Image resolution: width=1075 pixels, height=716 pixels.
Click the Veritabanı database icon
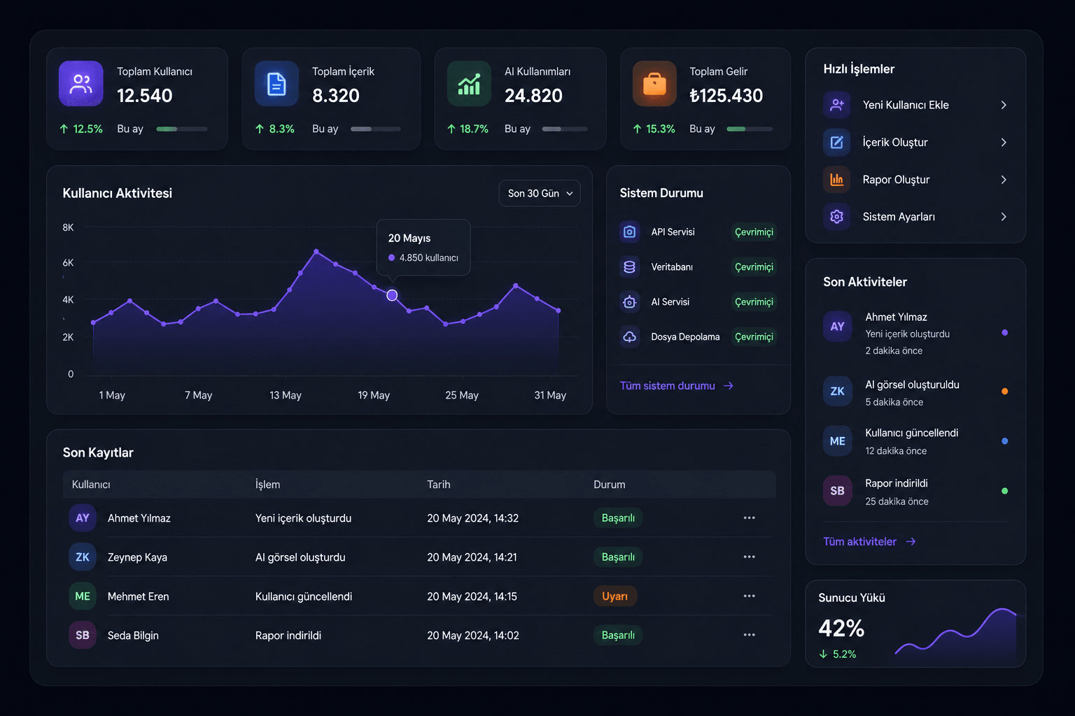630,266
